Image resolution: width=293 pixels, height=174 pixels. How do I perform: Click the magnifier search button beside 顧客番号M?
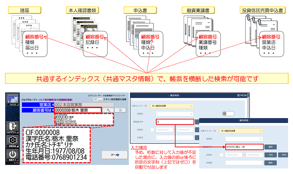[x=108, y=110]
